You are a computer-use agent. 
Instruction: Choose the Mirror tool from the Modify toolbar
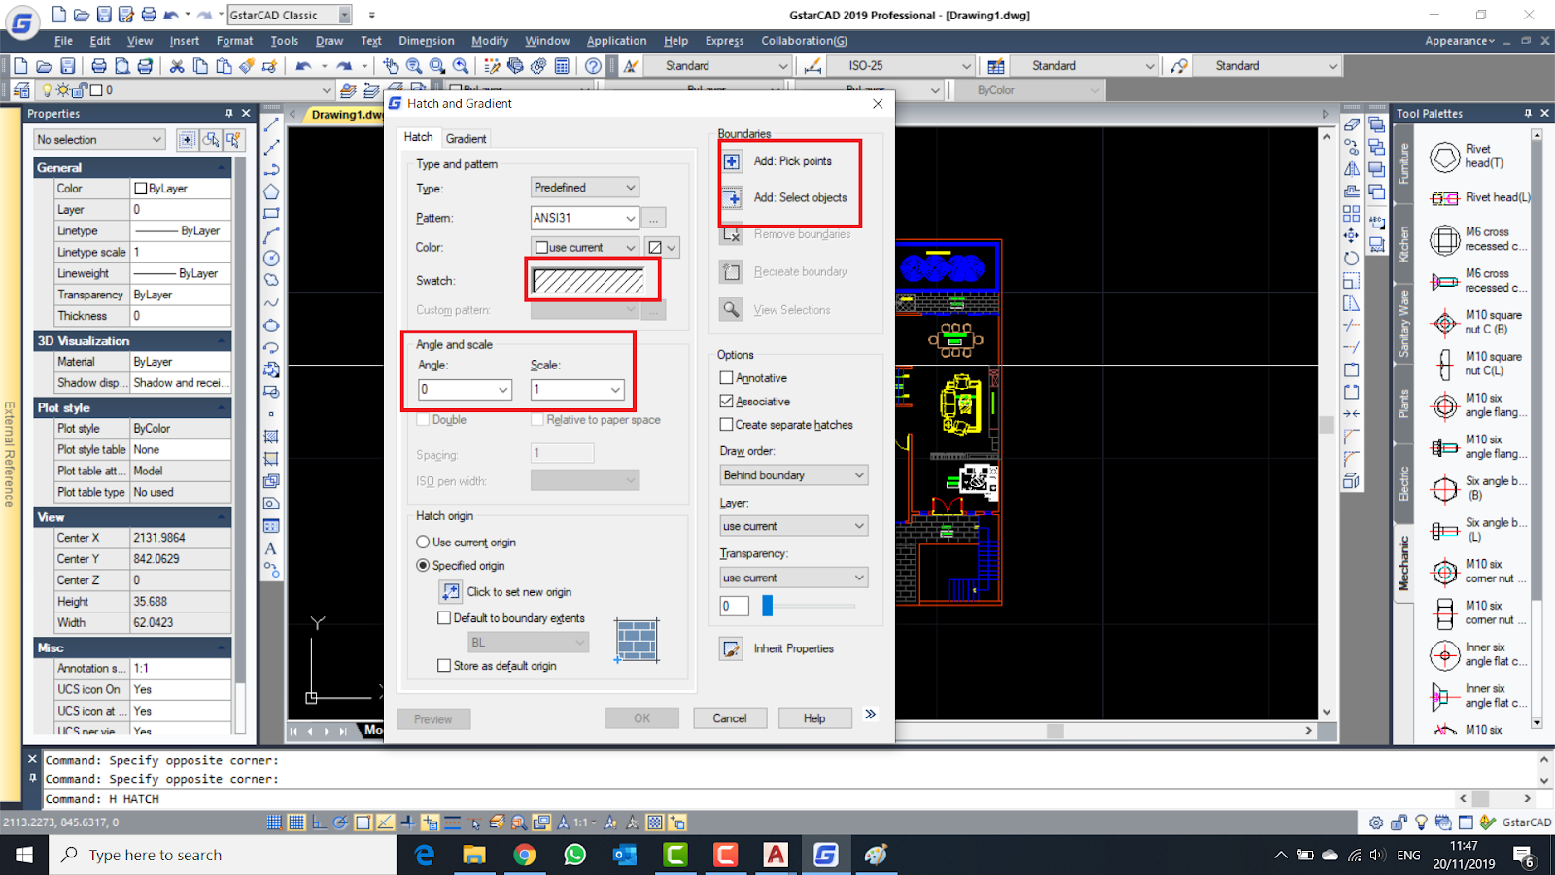tap(1353, 169)
